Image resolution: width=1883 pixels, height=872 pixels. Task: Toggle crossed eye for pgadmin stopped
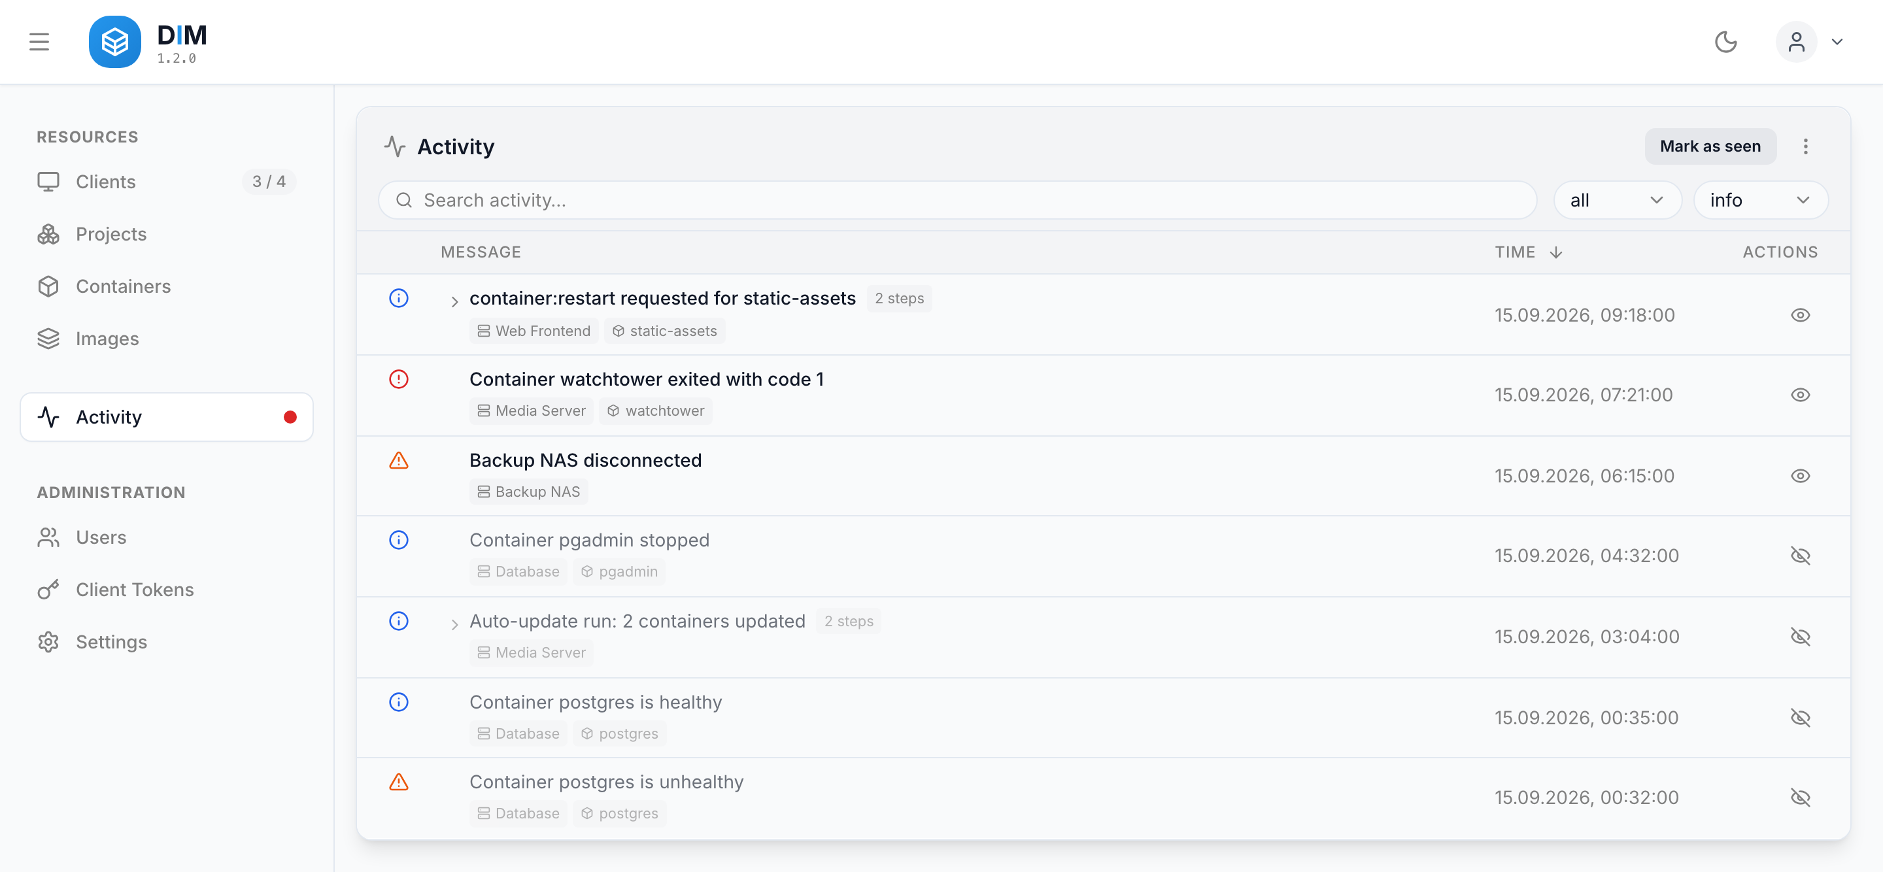tap(1800, 556)
